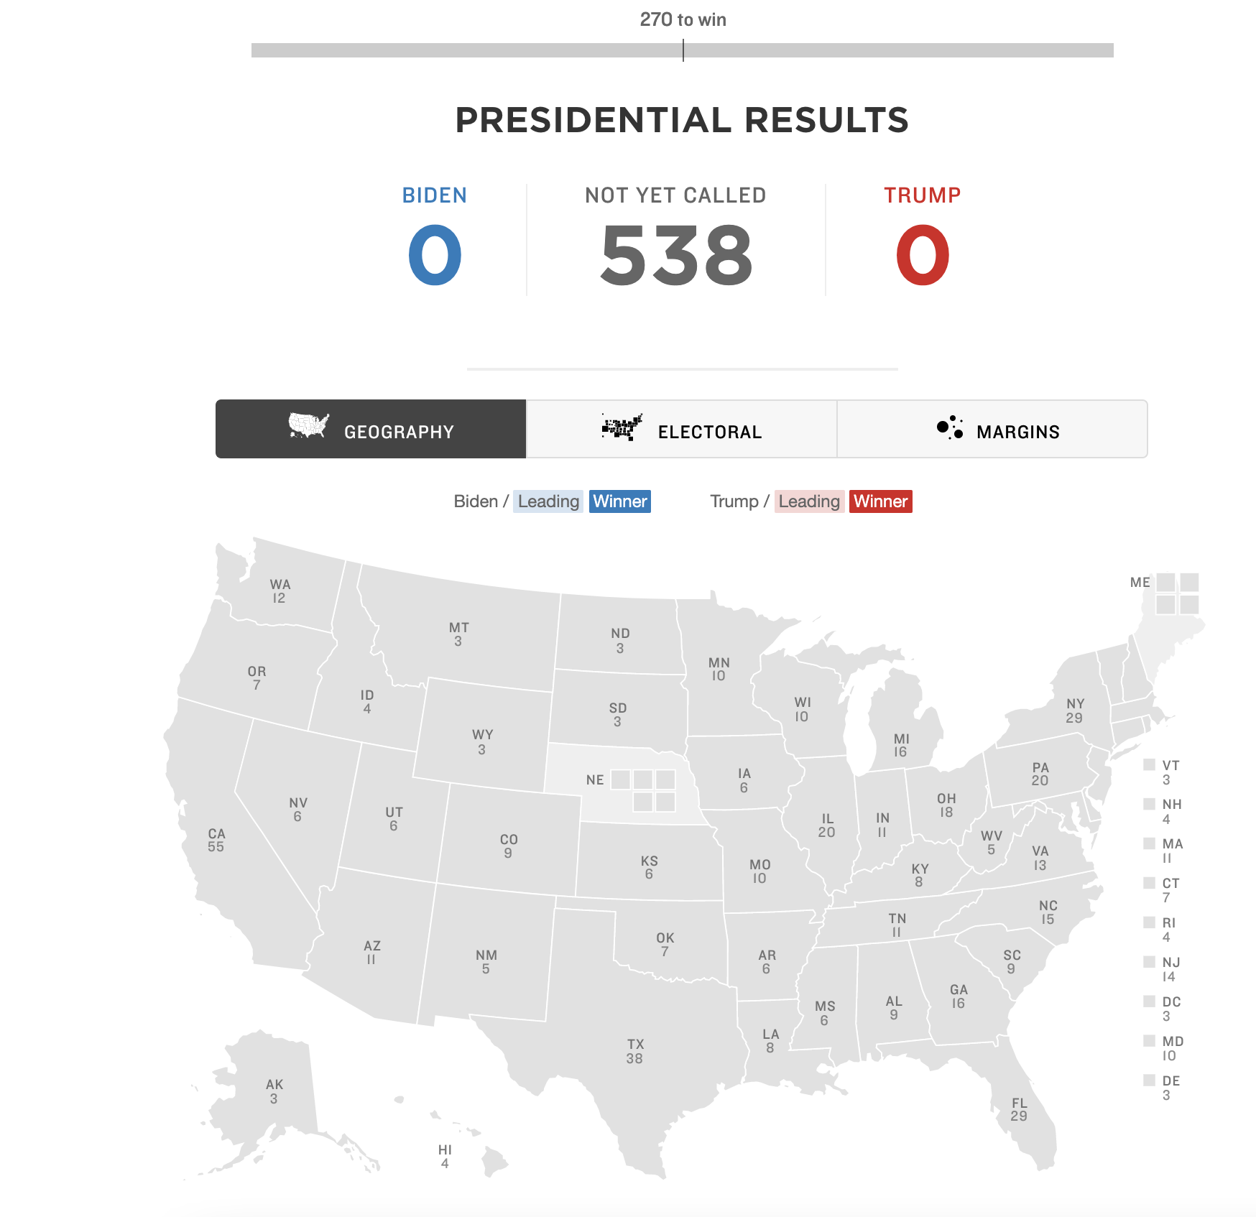Select the small square next to DE
Image resolution: width=1256 pixels, height=1217 pixels.
[1149, 1081]
